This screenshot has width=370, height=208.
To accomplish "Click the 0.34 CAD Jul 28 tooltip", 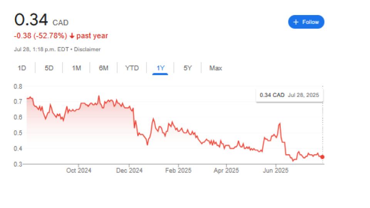I will click(x=289, y=95).
